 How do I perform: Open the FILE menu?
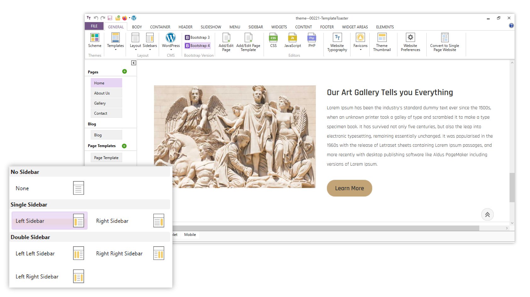coord(94,26)
